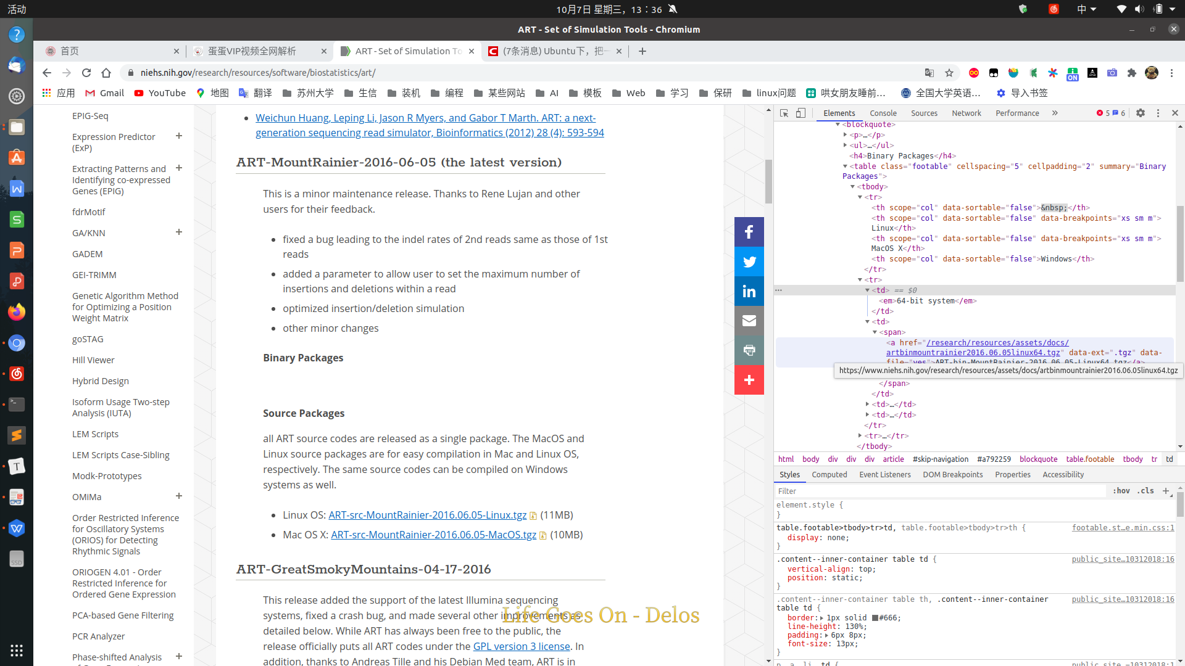Switch to the Console tab
The height and width of the screenshot is (666, 1185).
(883, 113)
